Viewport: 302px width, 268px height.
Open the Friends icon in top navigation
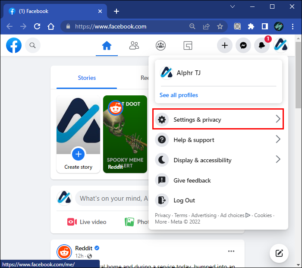click(134, 46)
